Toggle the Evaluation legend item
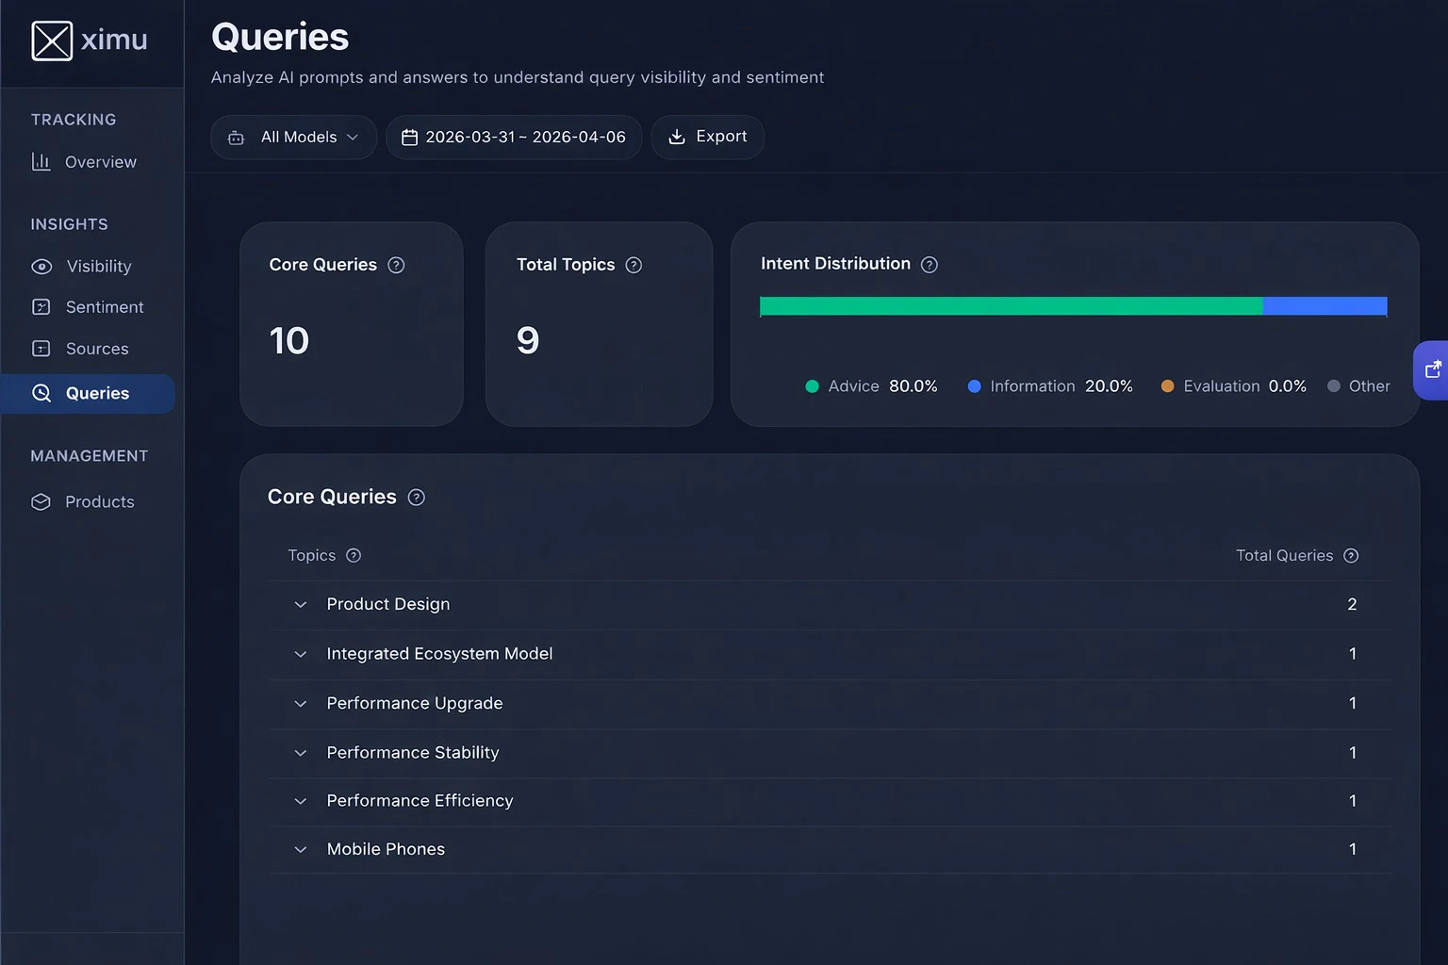 (1233, 386)
